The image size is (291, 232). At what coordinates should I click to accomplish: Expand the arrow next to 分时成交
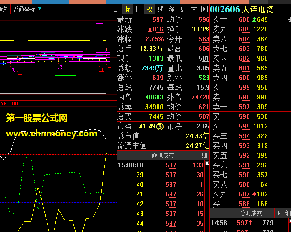[x=279, y=213]
